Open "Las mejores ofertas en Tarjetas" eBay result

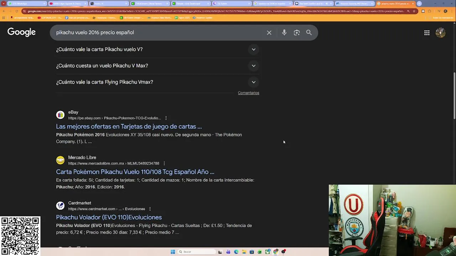click(x=129, y=127)
